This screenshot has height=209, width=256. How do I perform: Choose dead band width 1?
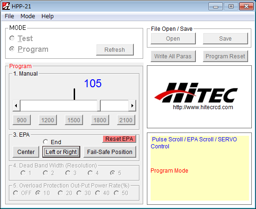point(23,173)
